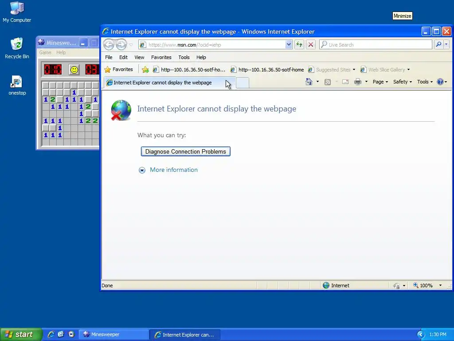
Task: Switch to Minesweeper taskbar button
Action: [x=114, y=335]
